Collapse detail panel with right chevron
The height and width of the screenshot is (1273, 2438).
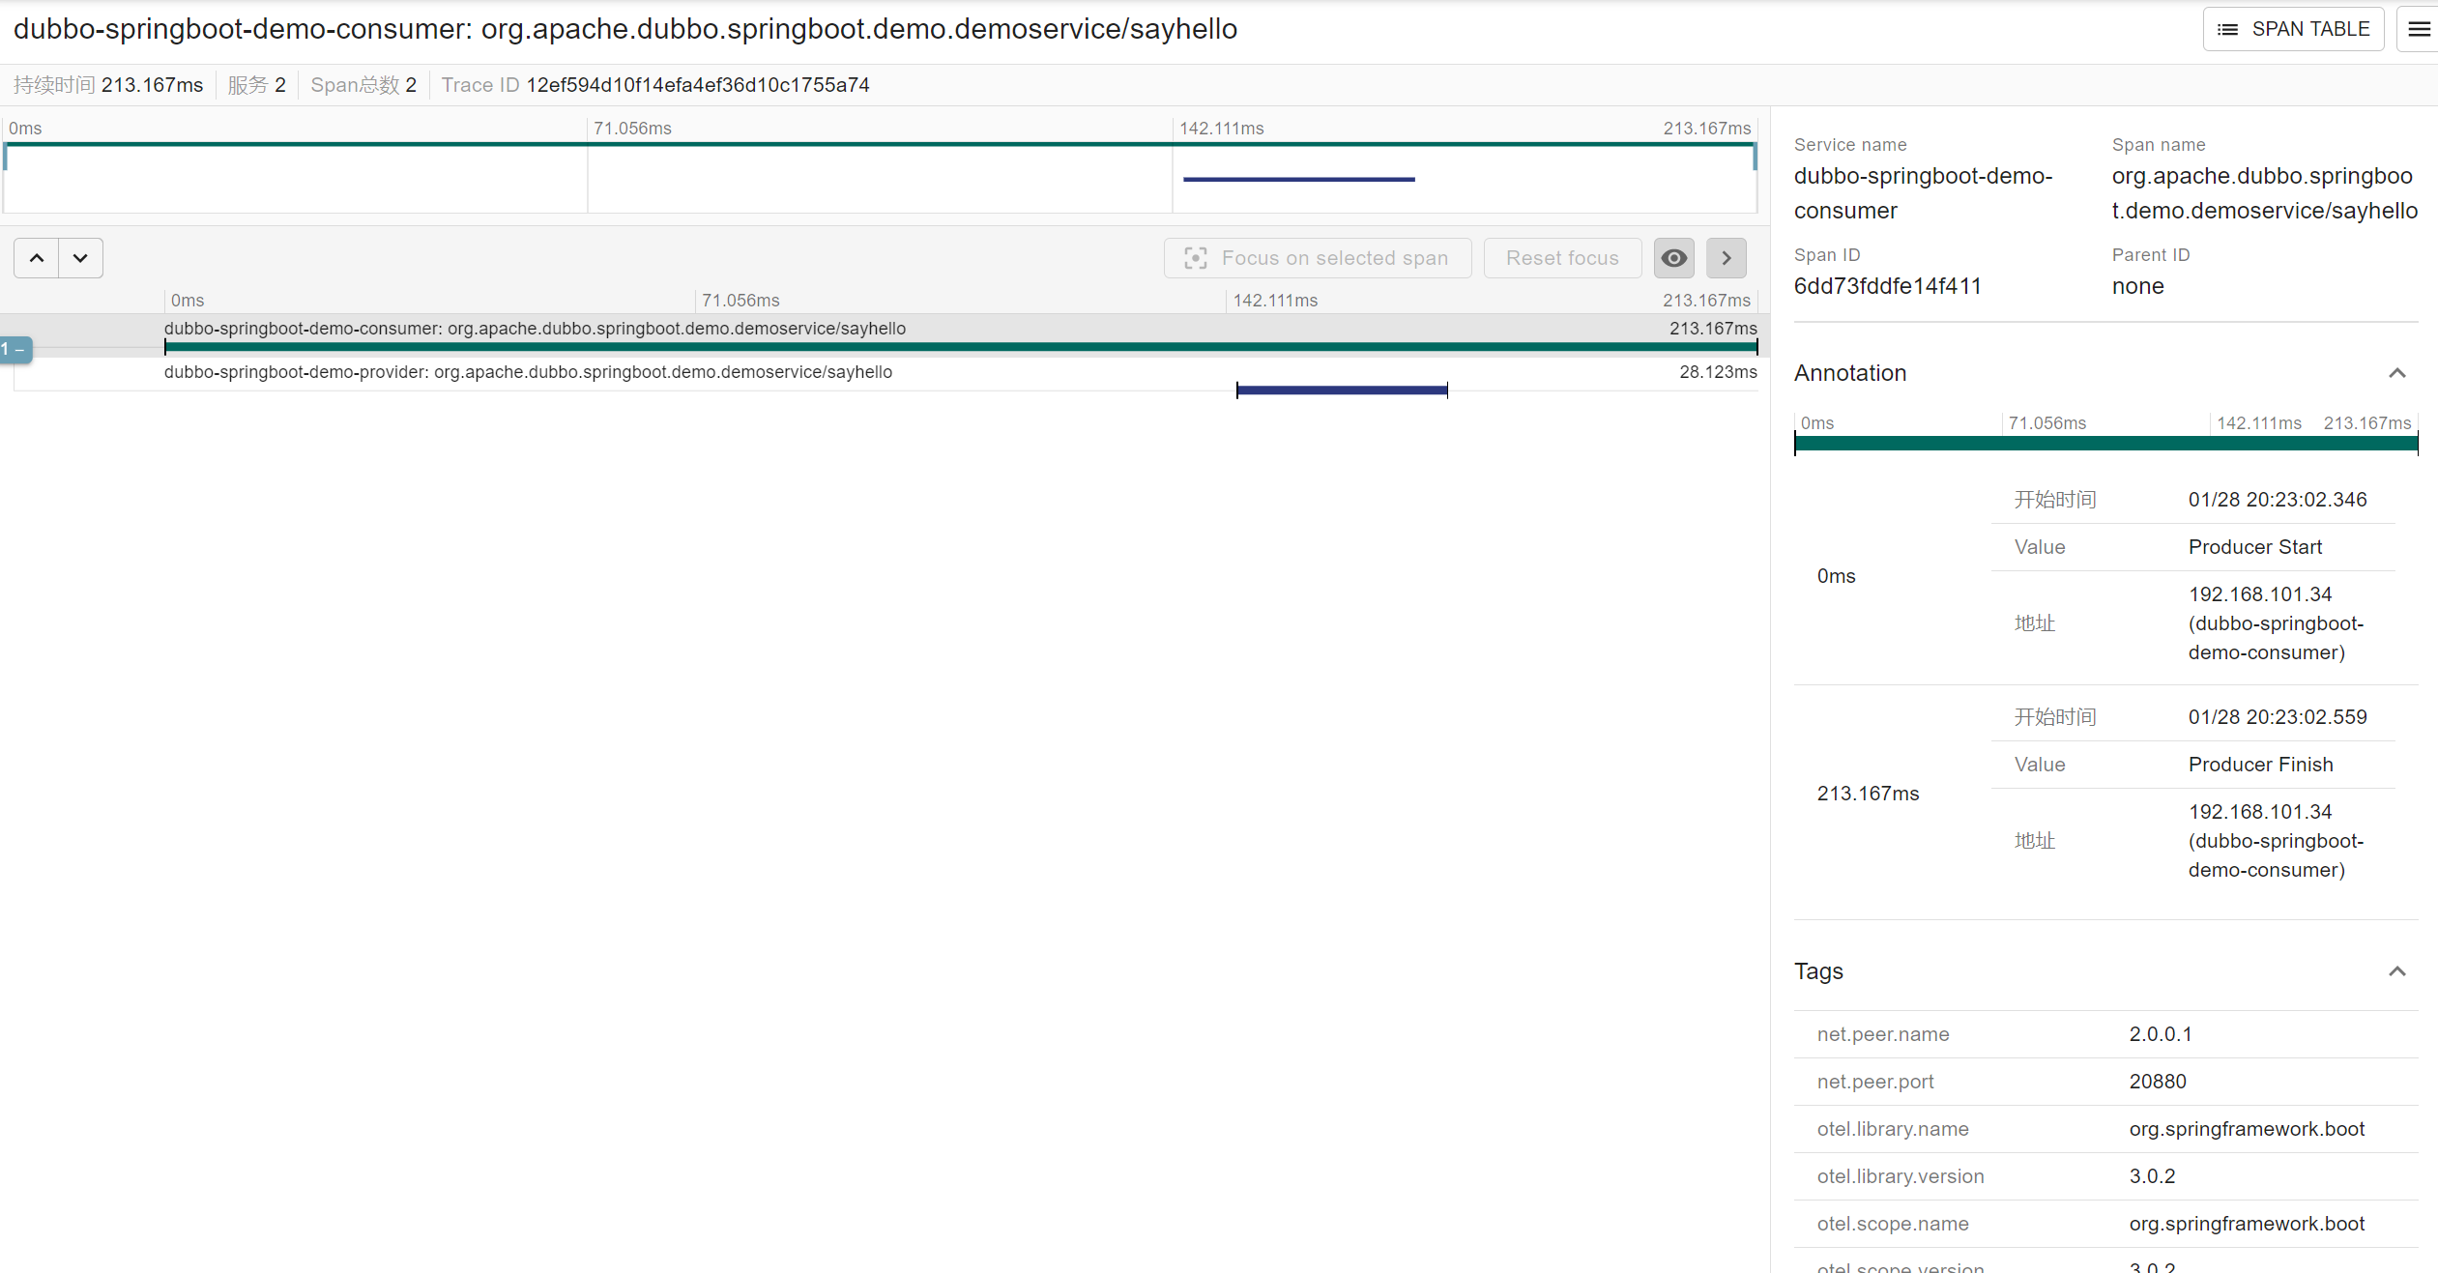[x=1726, y=258]
